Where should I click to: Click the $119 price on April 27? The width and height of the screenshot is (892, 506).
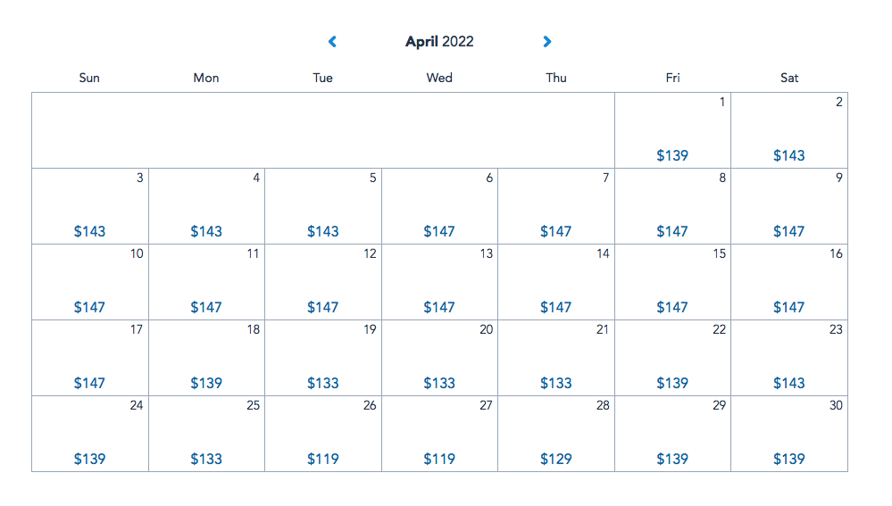pos(439,459)
